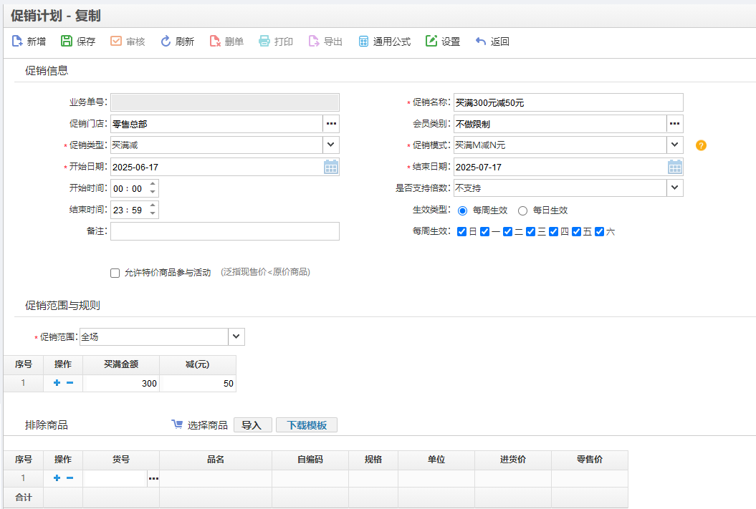Decrease the 结束时间 spinner

(x=153, y=214)
